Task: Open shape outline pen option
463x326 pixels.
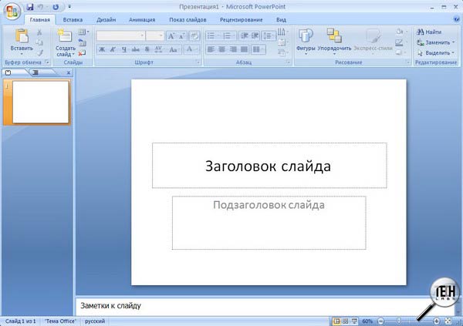Action: click(401, 42)
